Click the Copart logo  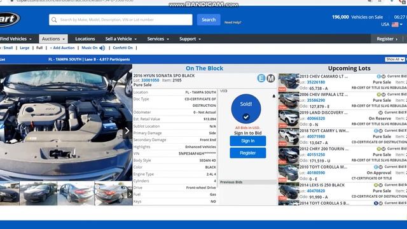(10, 19)
